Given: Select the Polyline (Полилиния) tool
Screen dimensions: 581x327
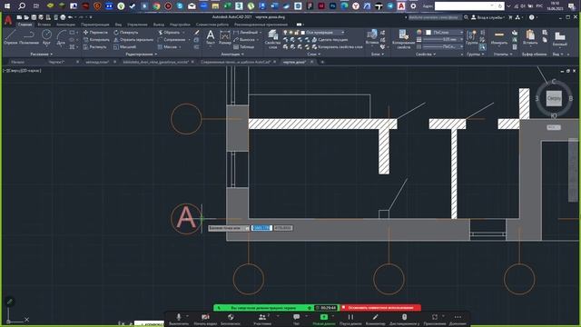Looking at the screenshot, I should click(28, 37).
